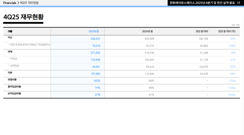Click the 138% year-over-year change cell
Image resolution: width=244 pixels, height=135 pixels.
click(x=232, y=46)
